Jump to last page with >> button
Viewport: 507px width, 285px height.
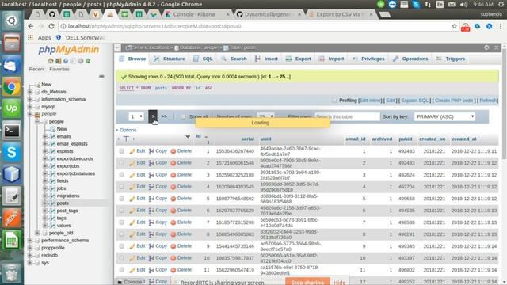pyautogui.click(x=164, y=116)
